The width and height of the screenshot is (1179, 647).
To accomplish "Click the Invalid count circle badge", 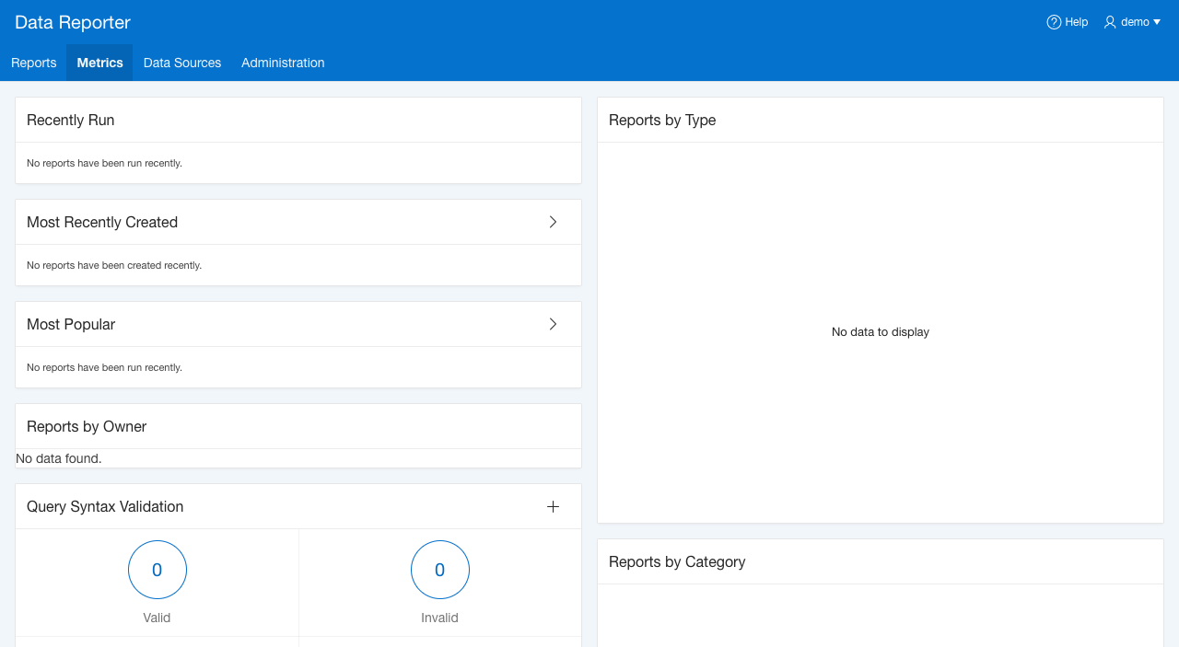I will click(440, 570).
